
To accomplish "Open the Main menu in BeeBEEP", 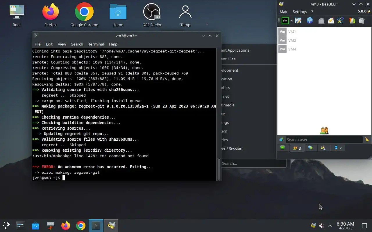I will click(284, 12).
